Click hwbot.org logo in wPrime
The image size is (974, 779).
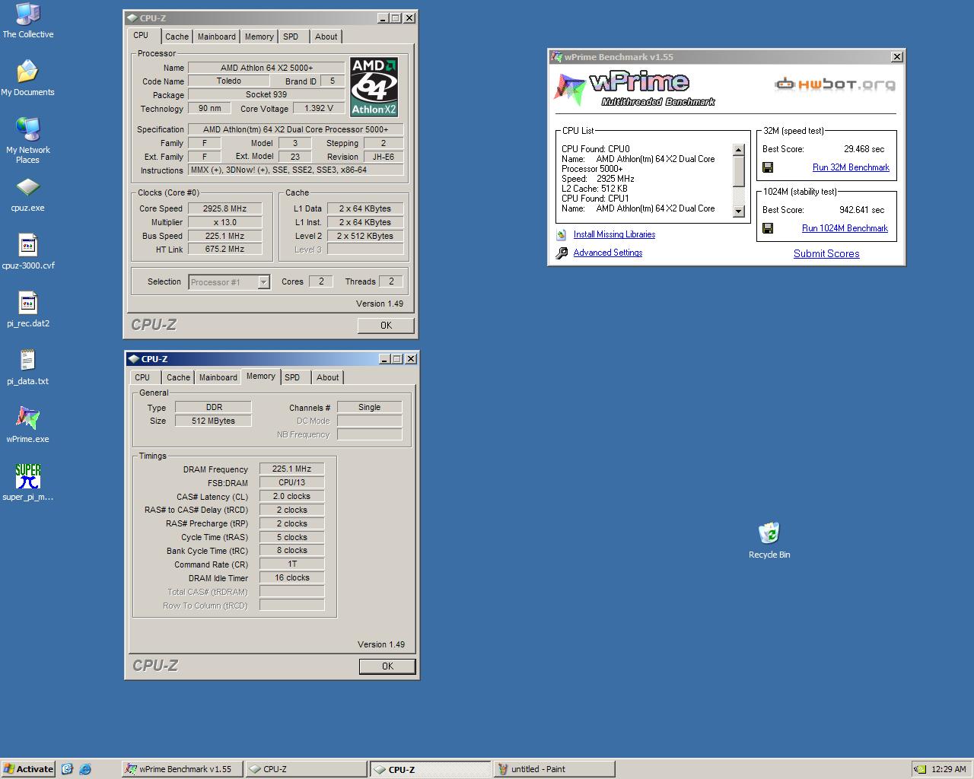click(x=835, y=84)
